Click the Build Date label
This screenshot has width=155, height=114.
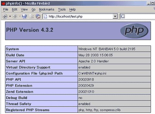[15, 55]
